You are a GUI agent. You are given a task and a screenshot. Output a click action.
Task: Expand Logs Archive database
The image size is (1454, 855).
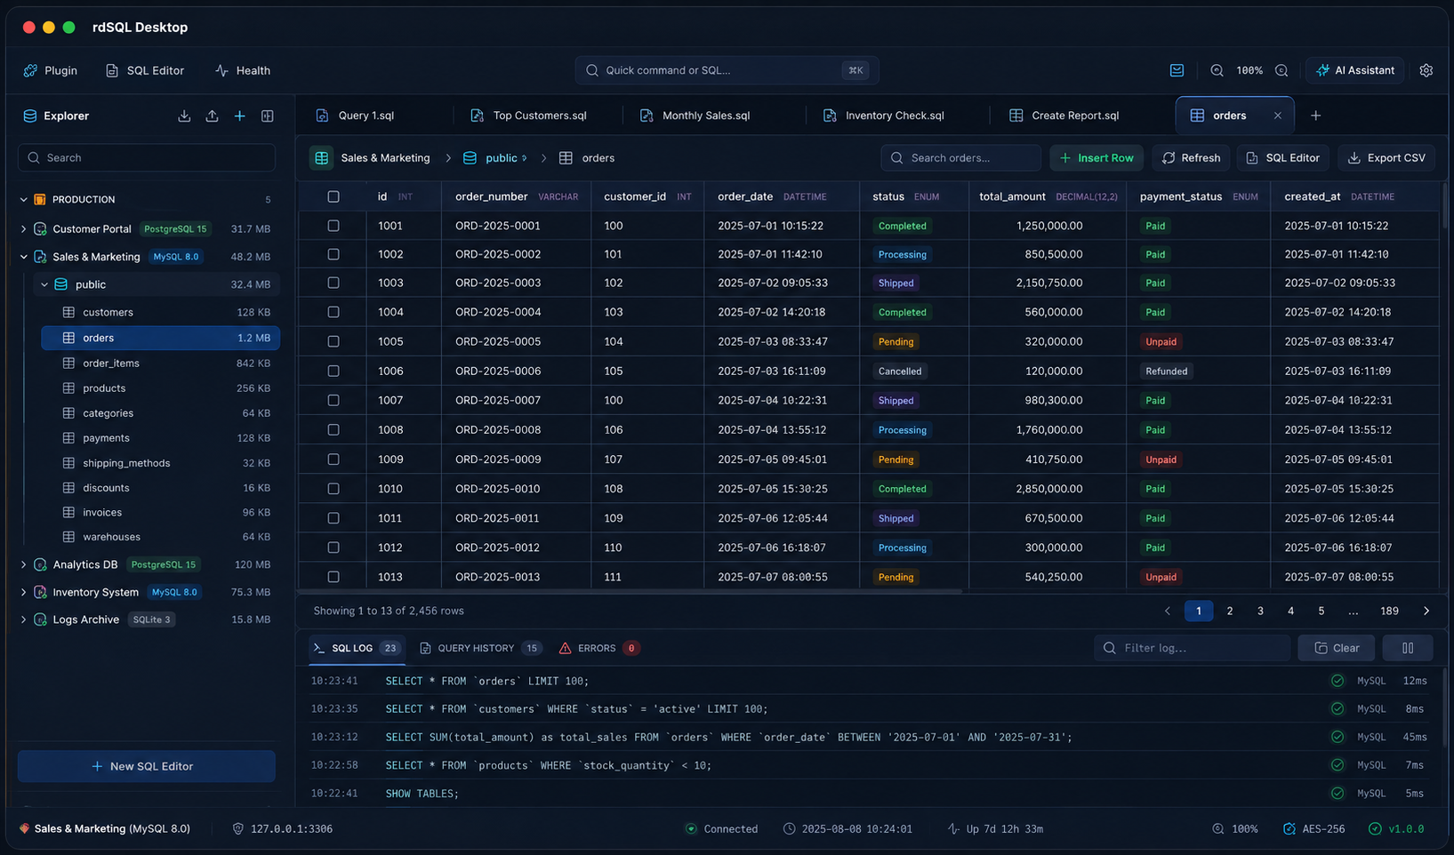click(x=23, y=619)
